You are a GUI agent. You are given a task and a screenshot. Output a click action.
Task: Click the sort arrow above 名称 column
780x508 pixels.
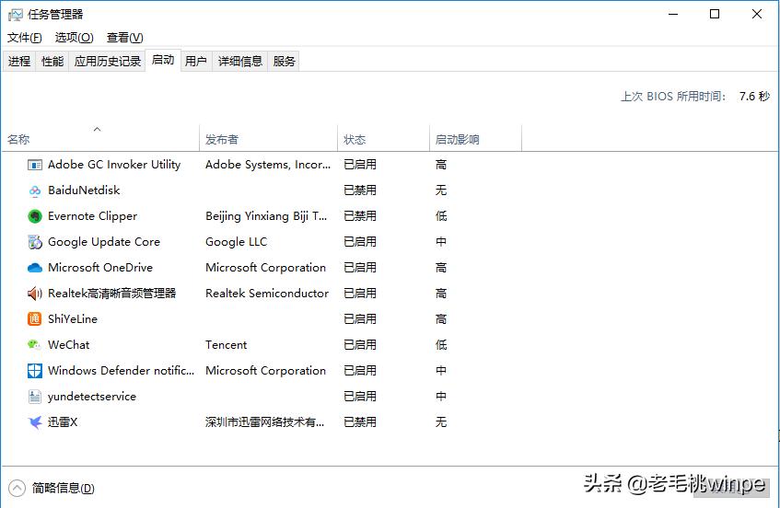(97, 129)
